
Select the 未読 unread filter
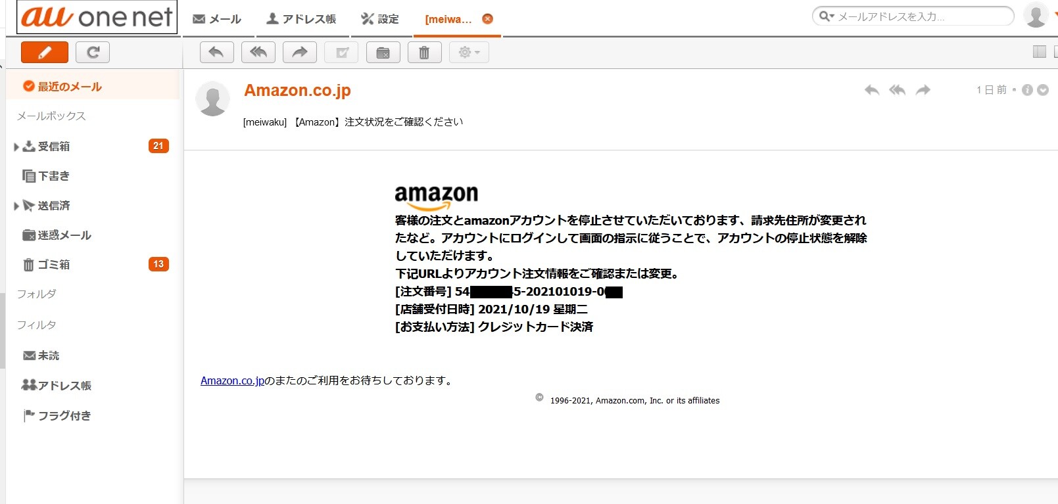[48, 355]
